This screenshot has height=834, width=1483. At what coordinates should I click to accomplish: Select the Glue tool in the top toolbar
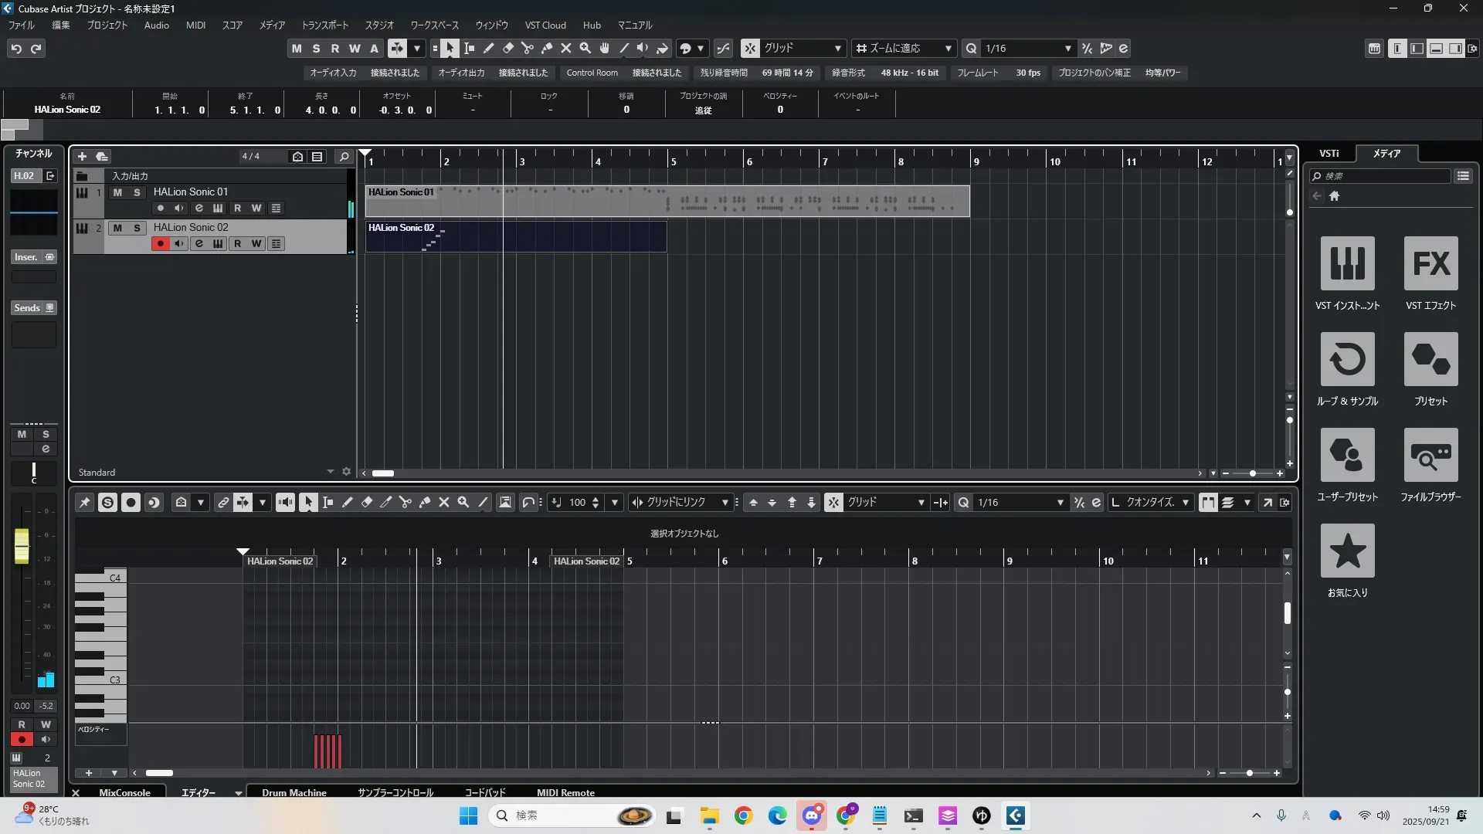coord(547,49)
